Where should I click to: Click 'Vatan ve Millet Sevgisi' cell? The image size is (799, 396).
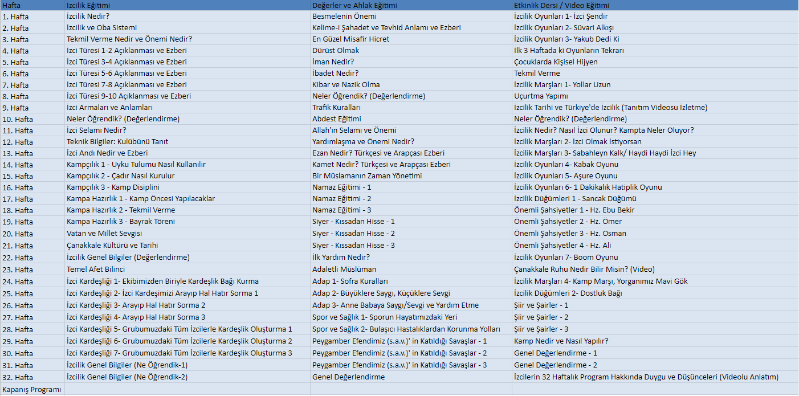click(187, 234)
